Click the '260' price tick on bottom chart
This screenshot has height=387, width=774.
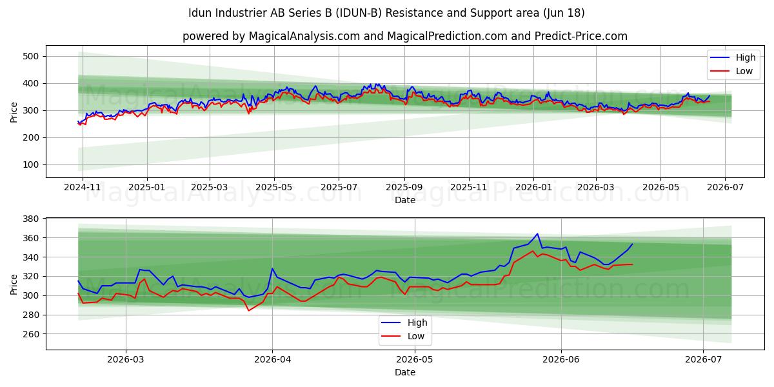click(x=32, y=334)
